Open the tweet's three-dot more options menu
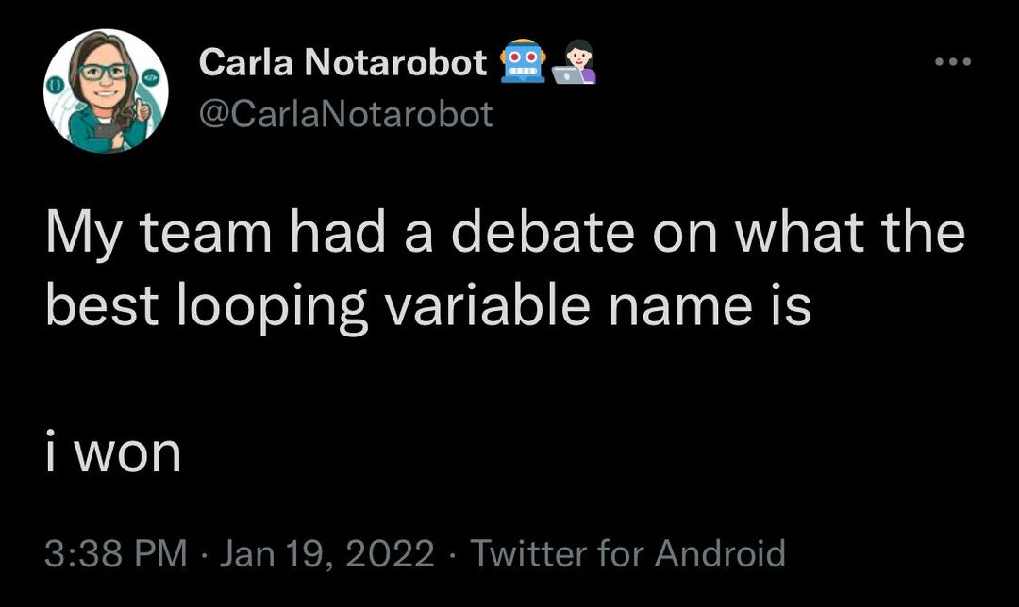Screen dimensions: 1019x607 [x=952, y=61]
